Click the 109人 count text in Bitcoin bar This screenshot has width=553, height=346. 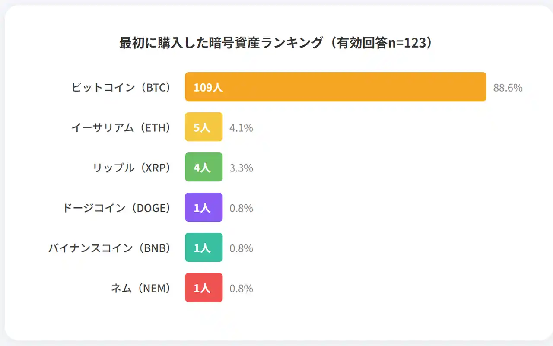point(208,88)
